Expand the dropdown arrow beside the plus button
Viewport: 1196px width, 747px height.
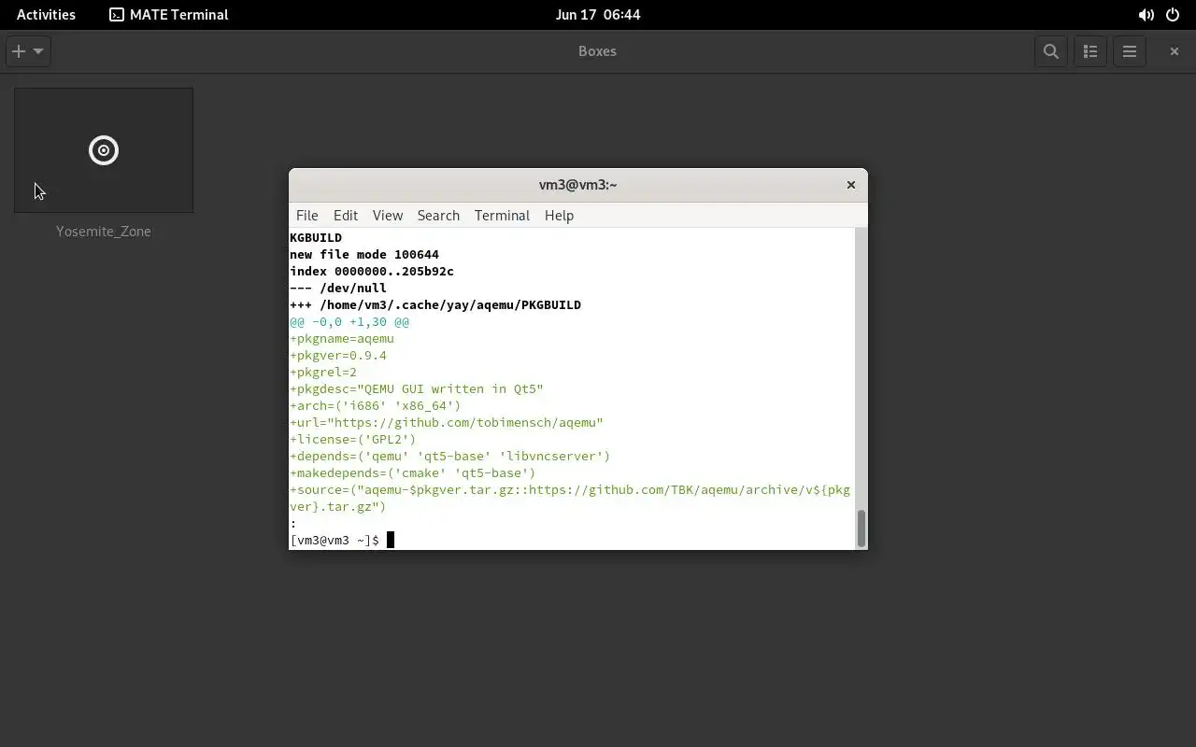(38, 51)
